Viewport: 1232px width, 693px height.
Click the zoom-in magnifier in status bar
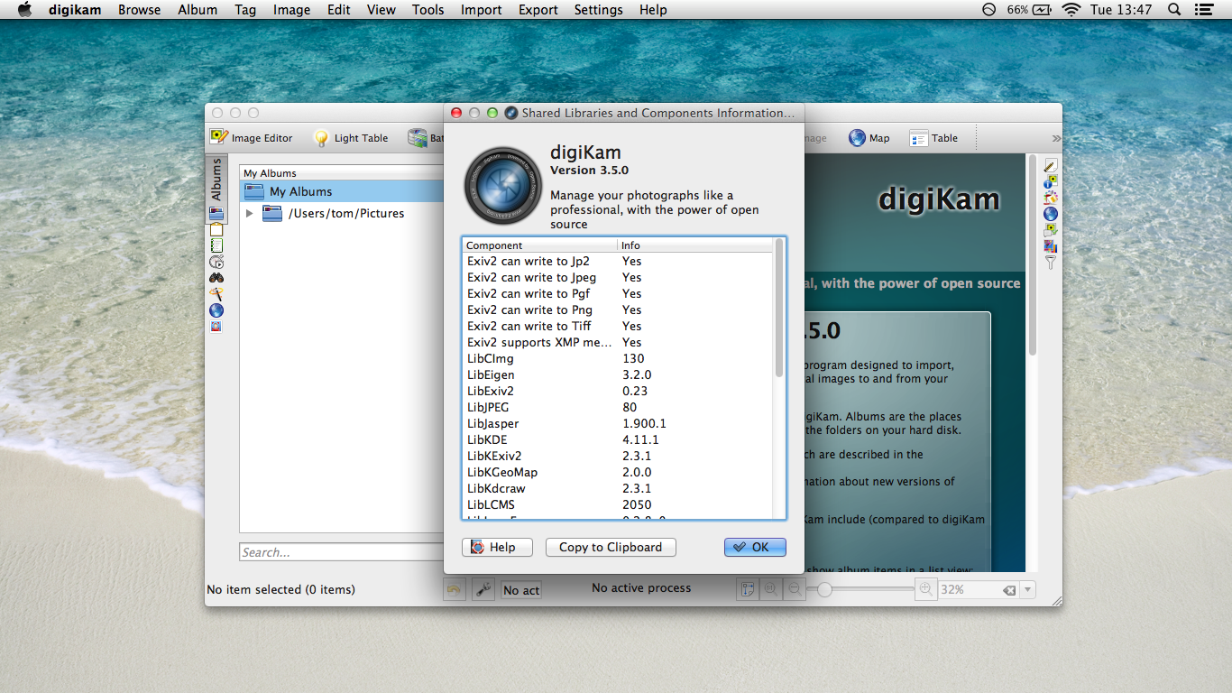click(x=925, y=589)
